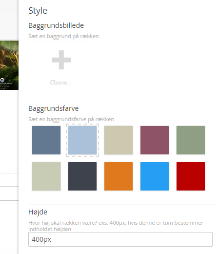Click the Baggrundsfarve section heading
This screenshot has height=254, width=219.
pos(54,108)
